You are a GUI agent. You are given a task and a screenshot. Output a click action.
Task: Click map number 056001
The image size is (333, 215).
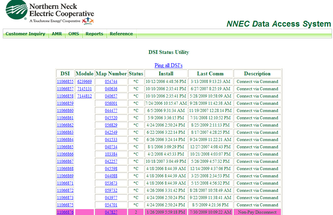(111, 103)
